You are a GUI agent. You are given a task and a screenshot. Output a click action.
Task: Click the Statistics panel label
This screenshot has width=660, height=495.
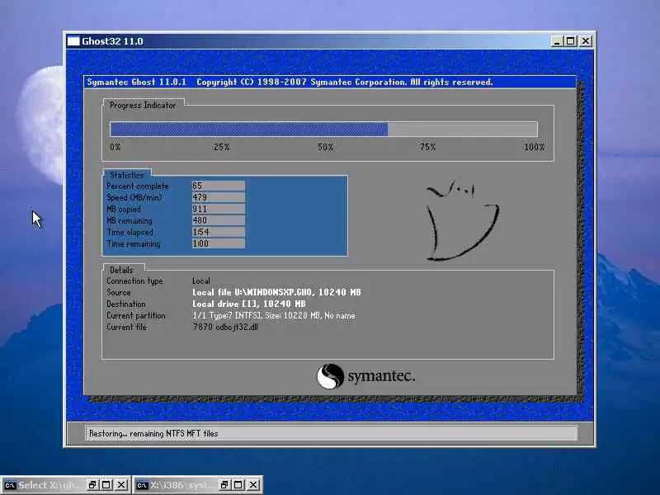tap(127, 175)
